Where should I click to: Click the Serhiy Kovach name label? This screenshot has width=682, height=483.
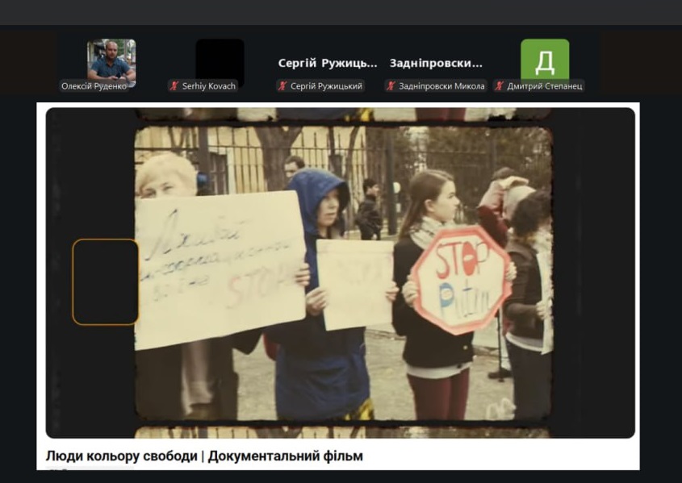208,86
